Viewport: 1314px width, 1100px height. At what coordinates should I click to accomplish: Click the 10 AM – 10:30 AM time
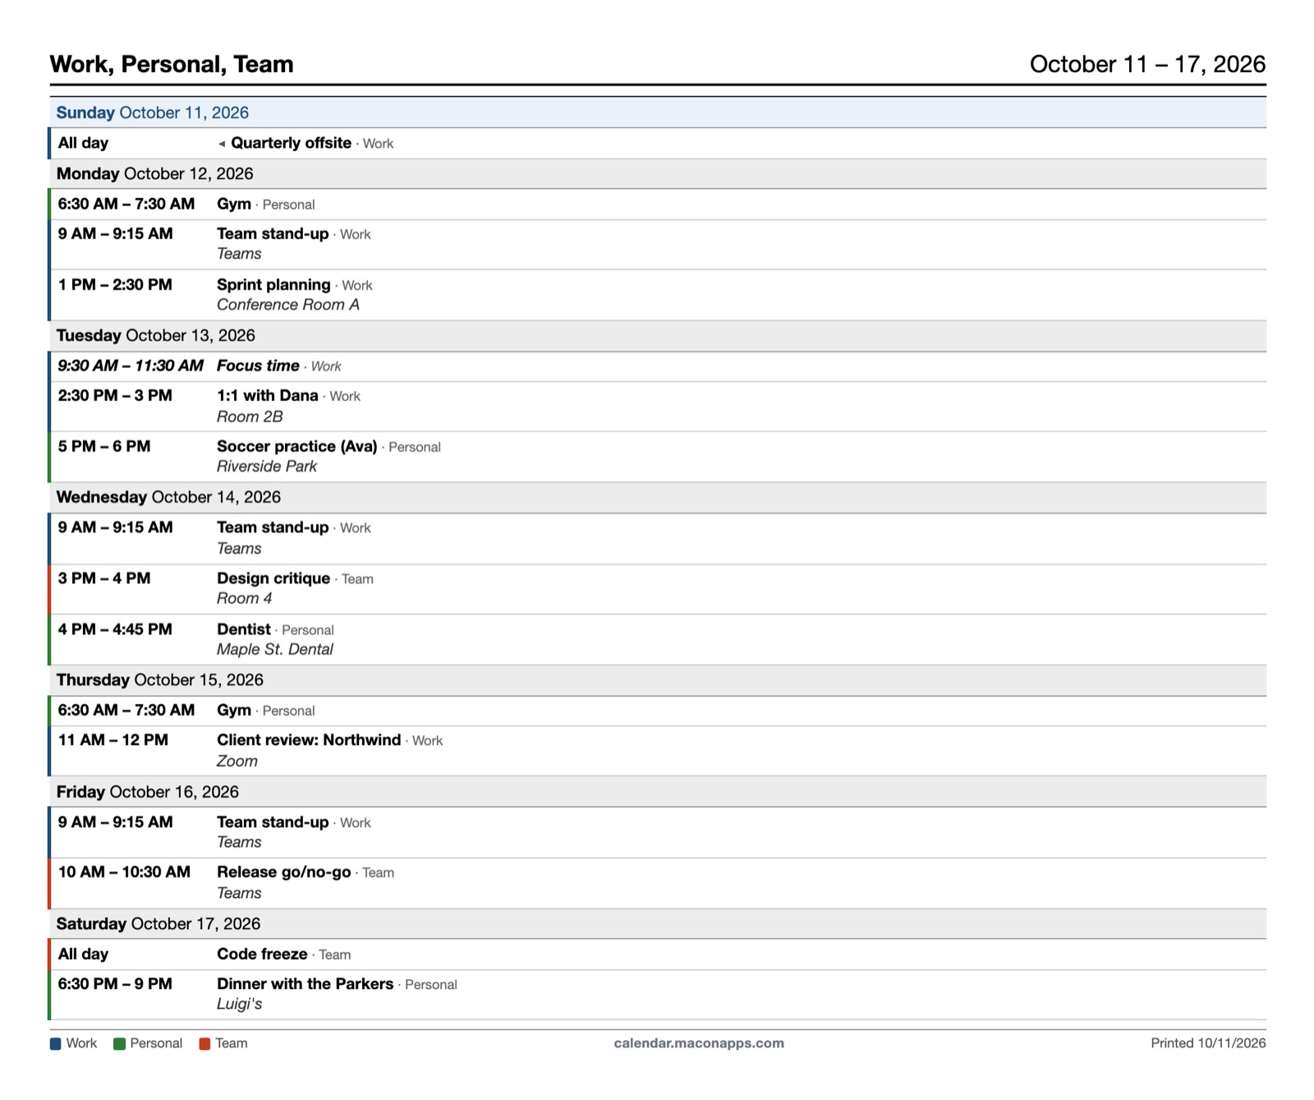tap(124, 872)
